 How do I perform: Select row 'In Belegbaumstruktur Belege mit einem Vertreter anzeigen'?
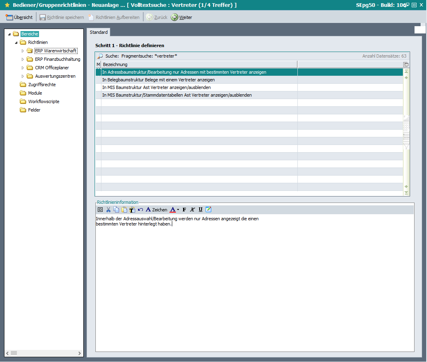[x=158, y=80]
